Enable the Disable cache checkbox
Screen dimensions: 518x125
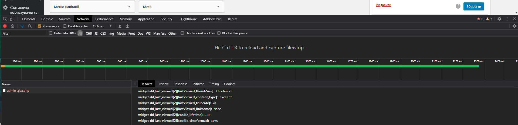click(x=65, y=26)
